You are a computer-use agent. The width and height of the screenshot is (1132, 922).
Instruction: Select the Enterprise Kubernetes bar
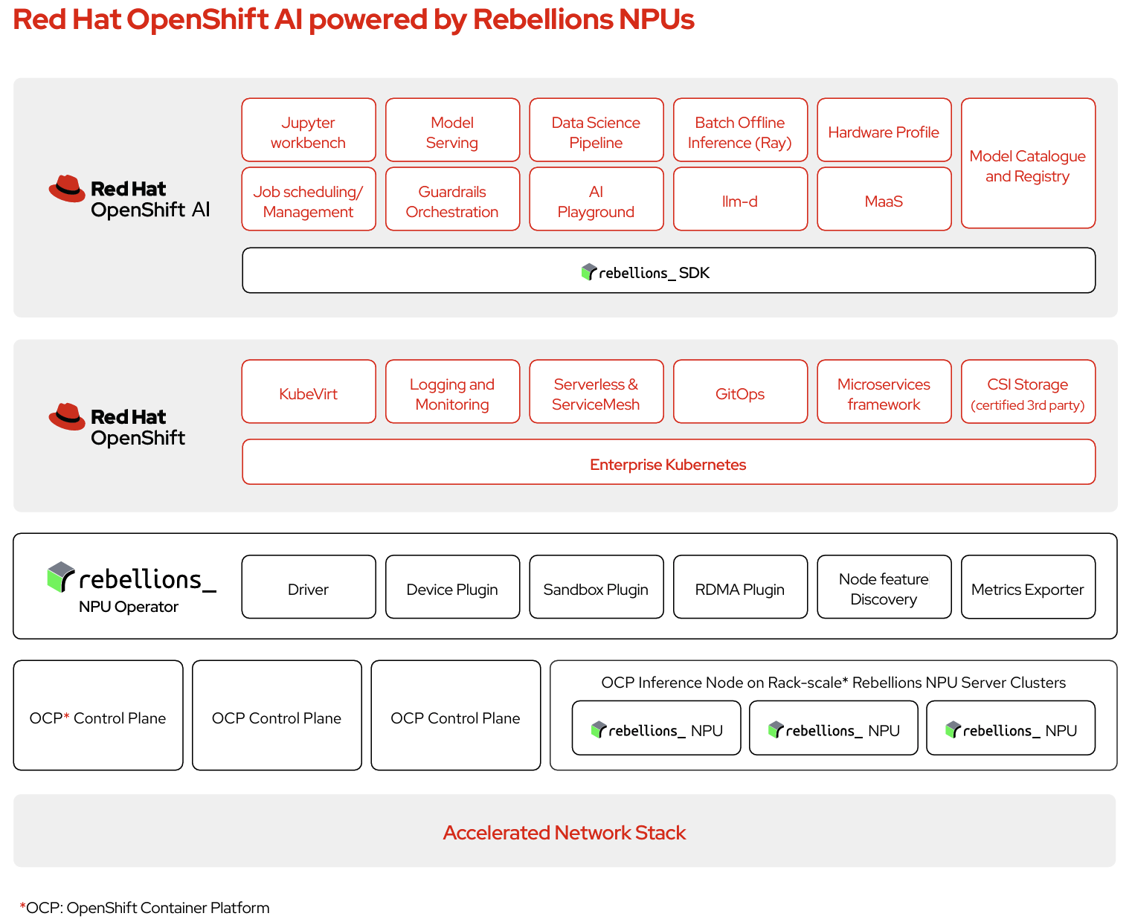(668, 462)
